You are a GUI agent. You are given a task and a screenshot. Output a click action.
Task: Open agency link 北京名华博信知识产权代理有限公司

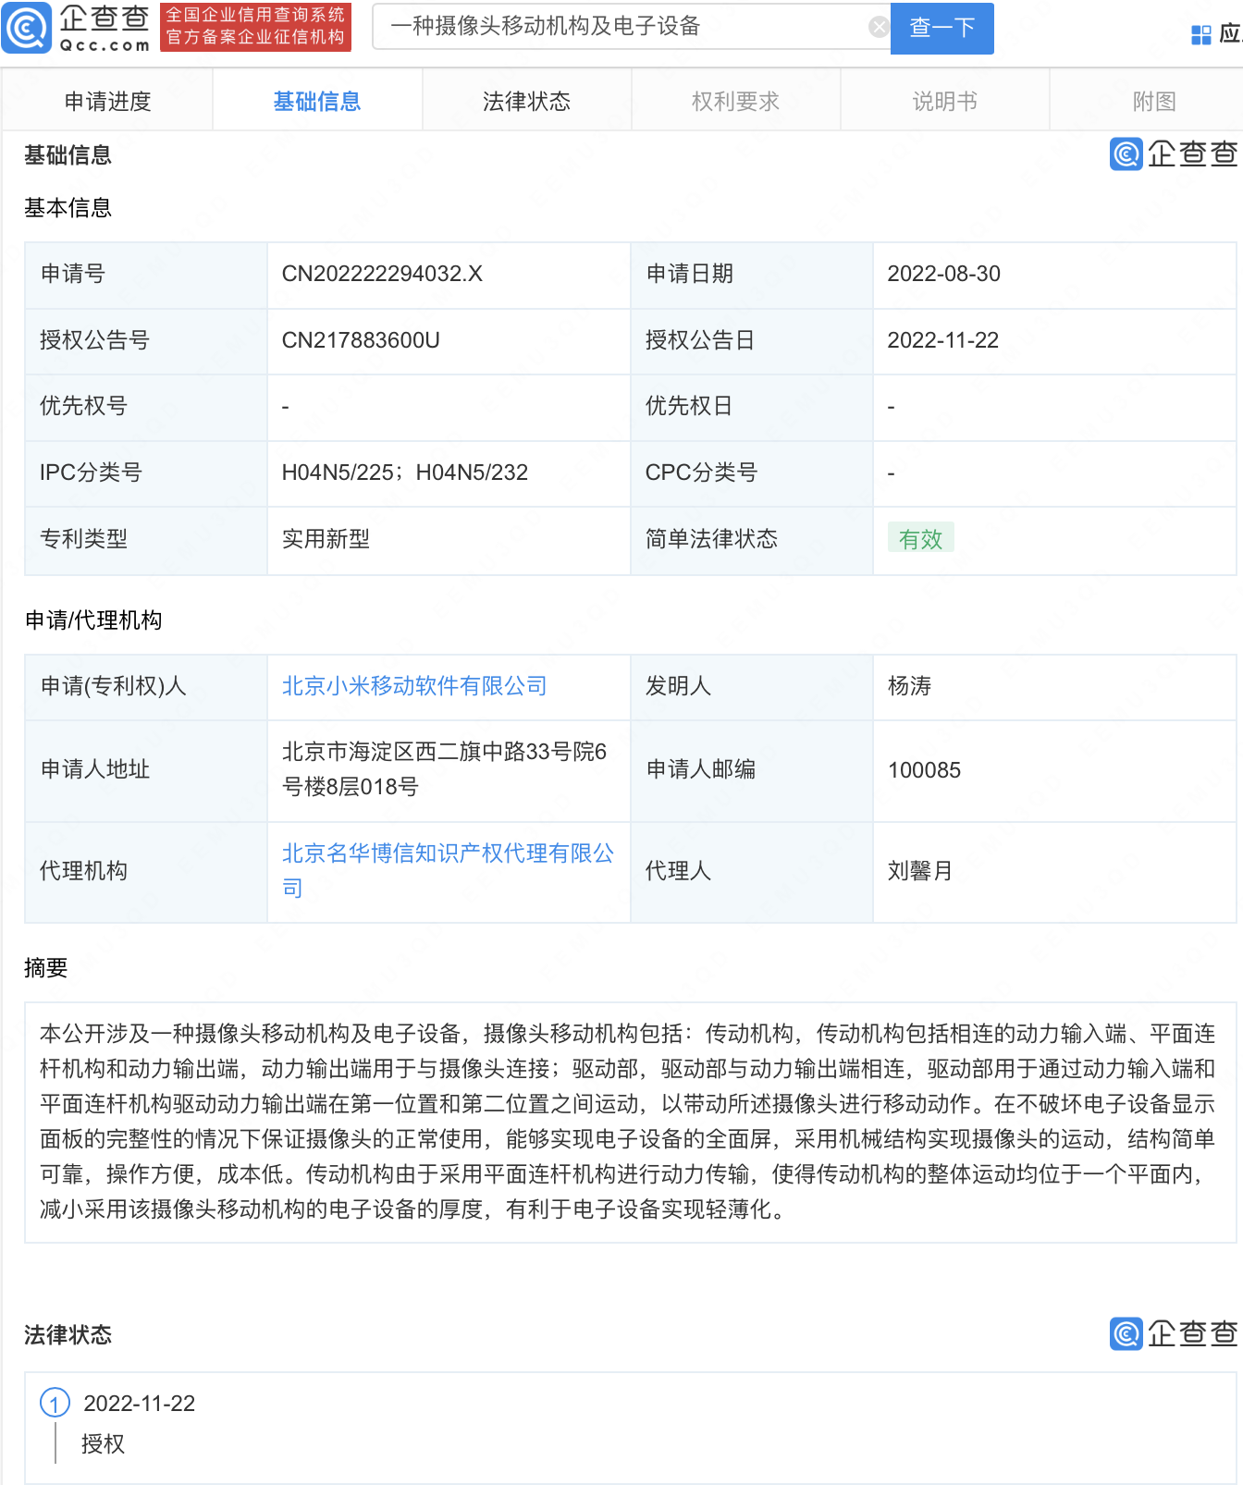click(448, 870)
